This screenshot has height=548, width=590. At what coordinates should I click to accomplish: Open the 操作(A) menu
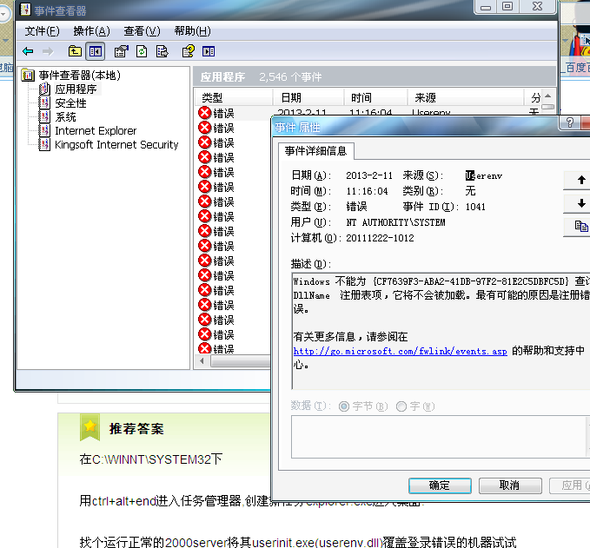coord(92,31)
